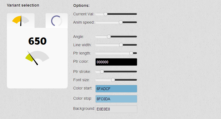Image resolution: width=221 pixels, height=119 pixels.
Task: Open the Color stop 8FC0DA swatch
Action: tap(116, 99)
